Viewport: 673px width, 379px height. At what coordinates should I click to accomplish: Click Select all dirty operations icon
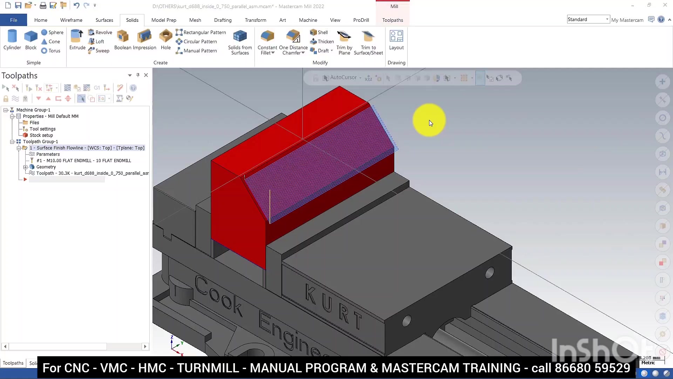pos(15,88)
